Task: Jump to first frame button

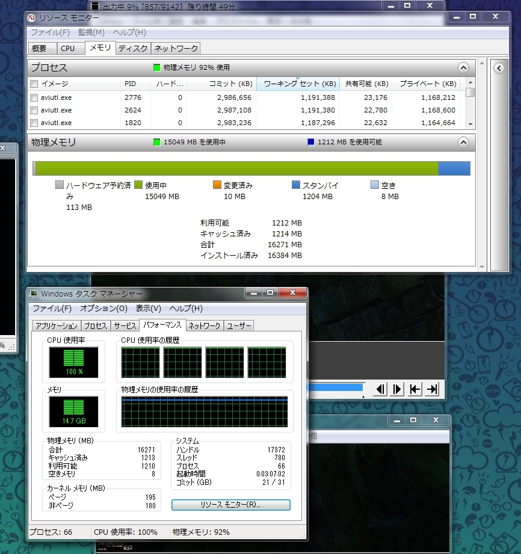Action: tap(415, 389)
